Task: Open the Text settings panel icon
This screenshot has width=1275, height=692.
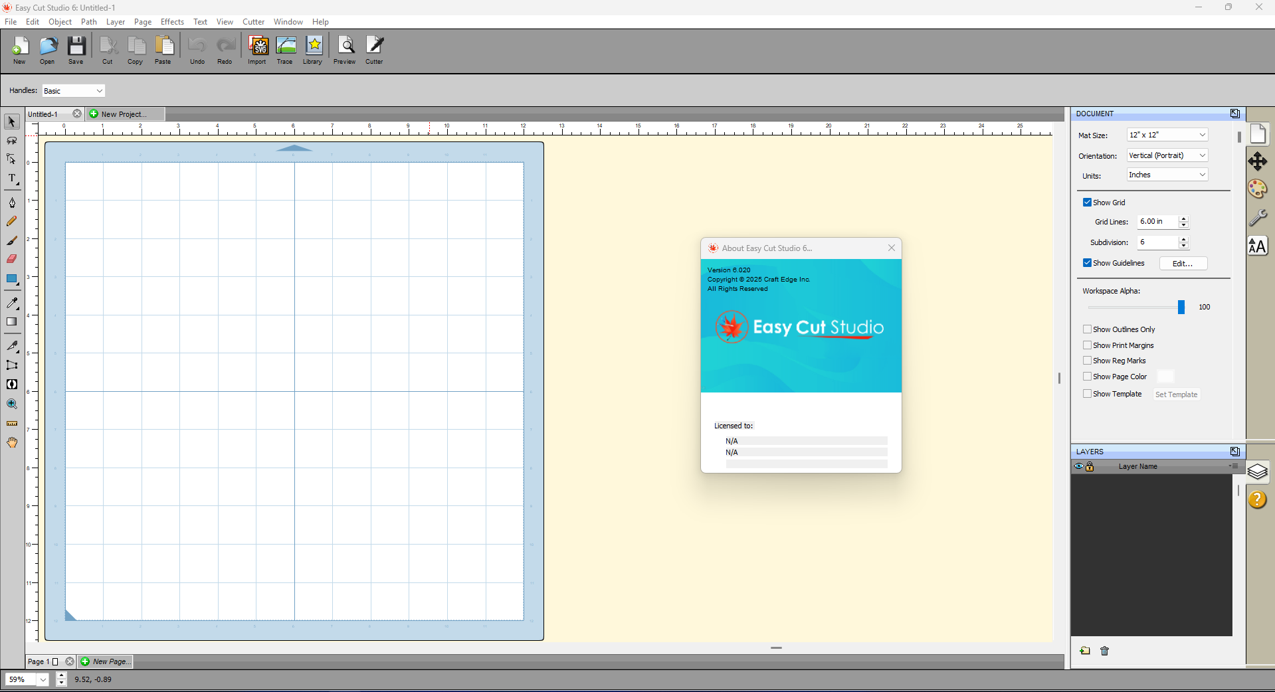Action: 1258,246
